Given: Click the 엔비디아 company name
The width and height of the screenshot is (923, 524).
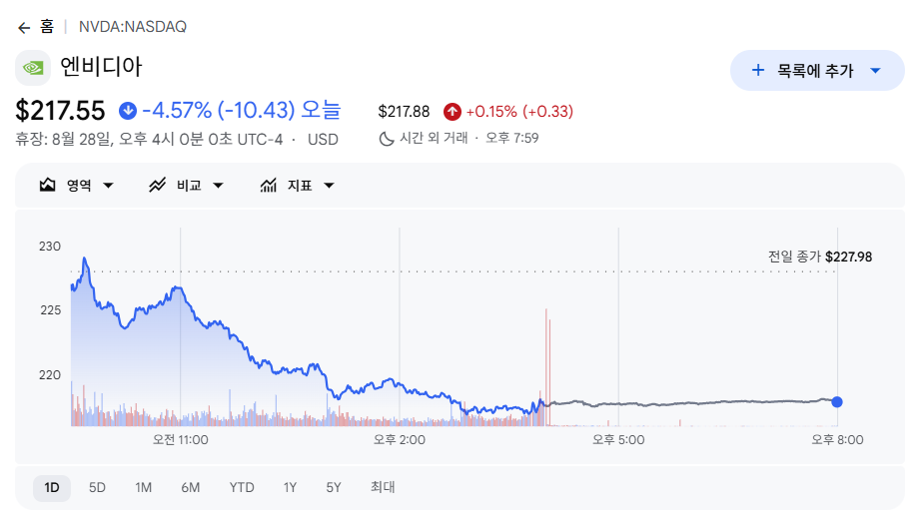Looking at the screenshot, I should 101,67.
